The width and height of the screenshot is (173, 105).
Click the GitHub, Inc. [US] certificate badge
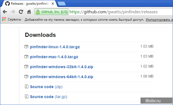pyautogui.click(x=52, y=12)
